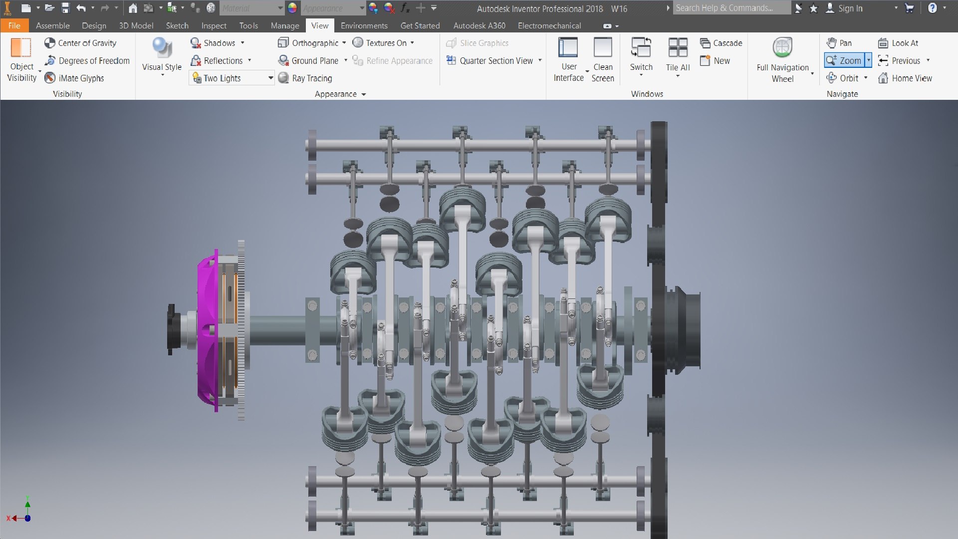
Task: Redo the last undone action
Action: [105, 8]
